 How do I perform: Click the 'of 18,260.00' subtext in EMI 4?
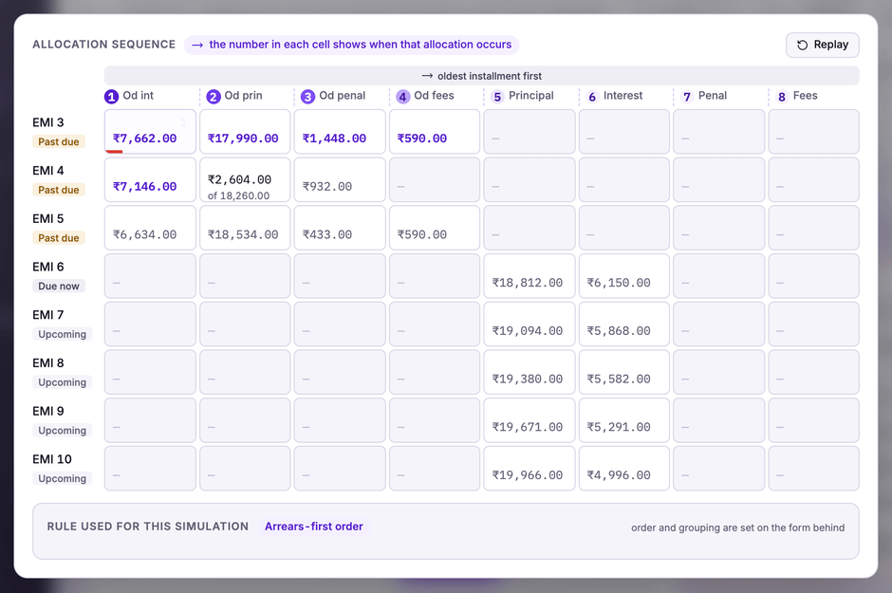click(238, 195)
